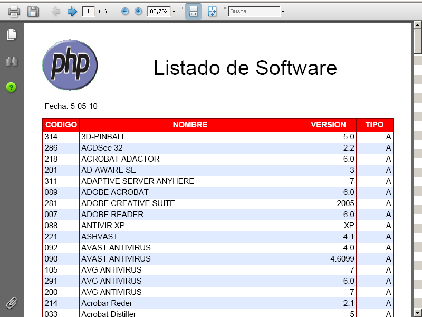Click the zoom in plus button

point(138,11)
